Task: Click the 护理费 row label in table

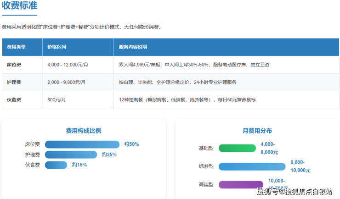Action: click(x=14, y=82)
